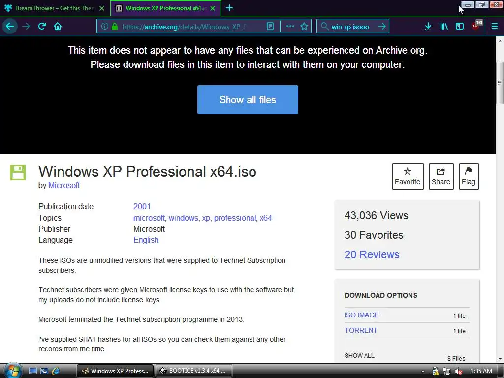This screenshot has width=504, height=378.
Task: Click the Share button
Action: (x=441, y=177)
